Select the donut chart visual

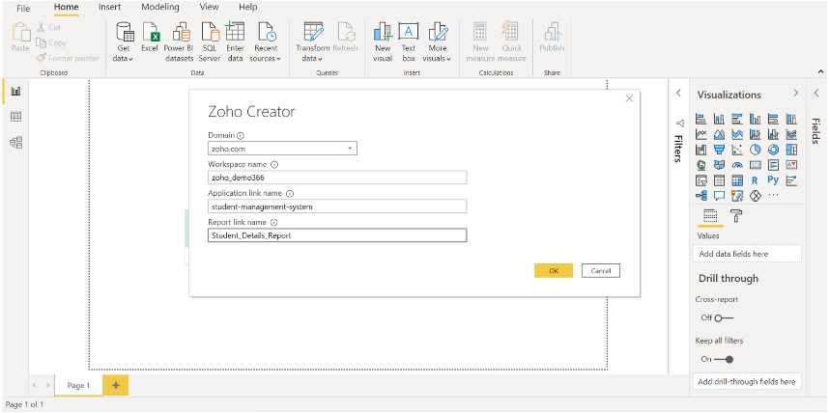pos(773,150)
